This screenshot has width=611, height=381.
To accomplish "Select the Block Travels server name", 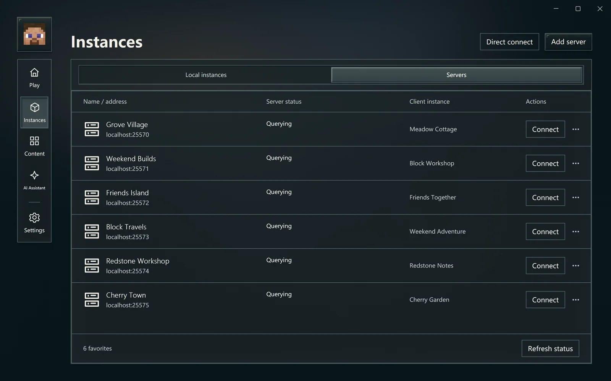I will point(126,227).
